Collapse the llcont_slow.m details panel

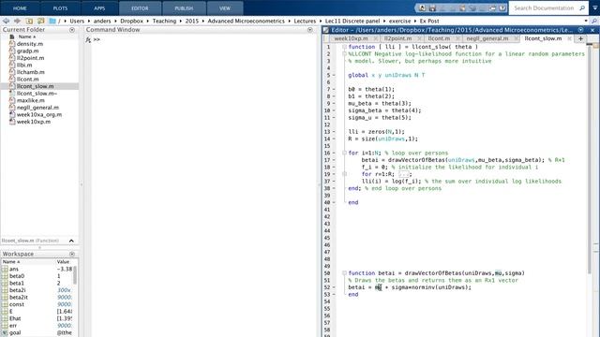(x=71, y=241)
